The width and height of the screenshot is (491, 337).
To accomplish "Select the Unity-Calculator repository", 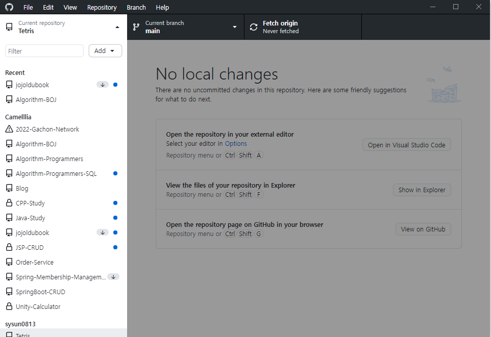I will click(x=64, y=306).
